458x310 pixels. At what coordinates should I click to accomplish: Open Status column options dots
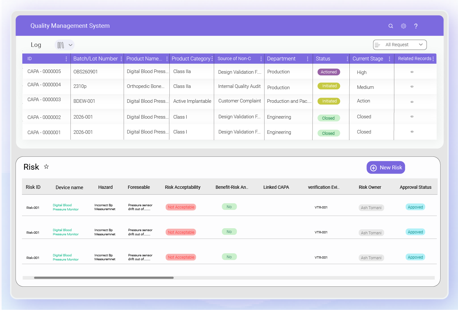[x=347, y=59]
